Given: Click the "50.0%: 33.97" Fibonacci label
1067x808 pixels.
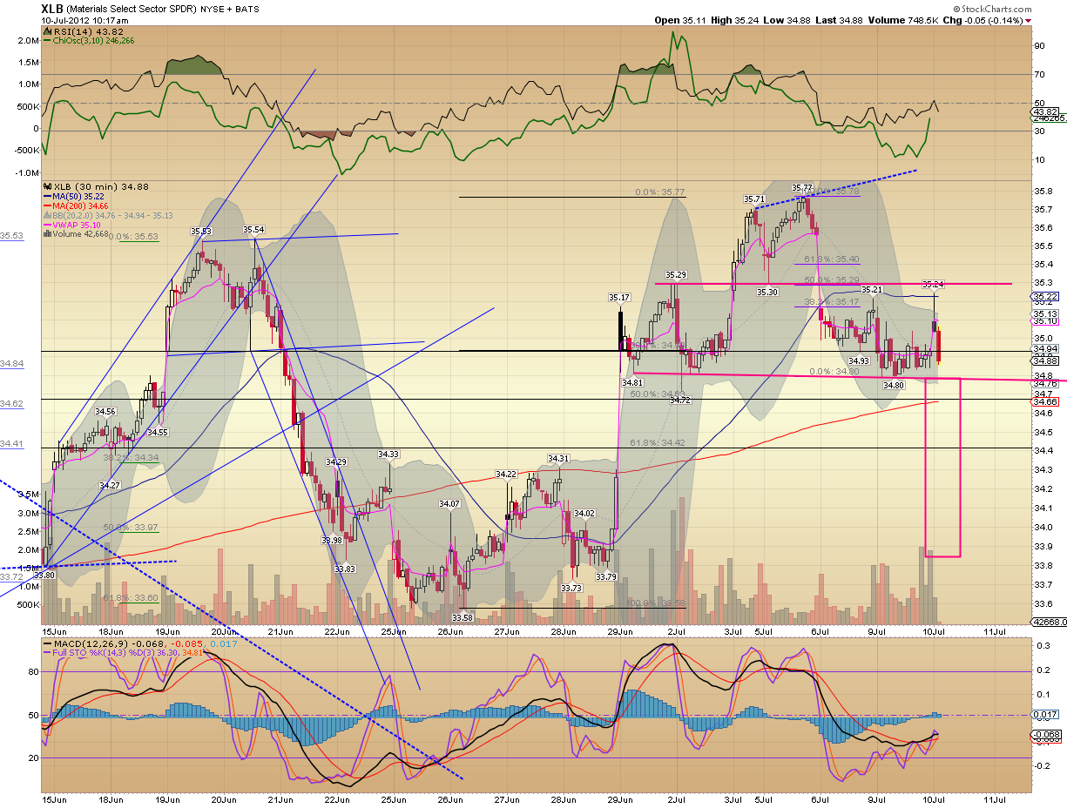Looking at the screenshot, I should 131,528.
